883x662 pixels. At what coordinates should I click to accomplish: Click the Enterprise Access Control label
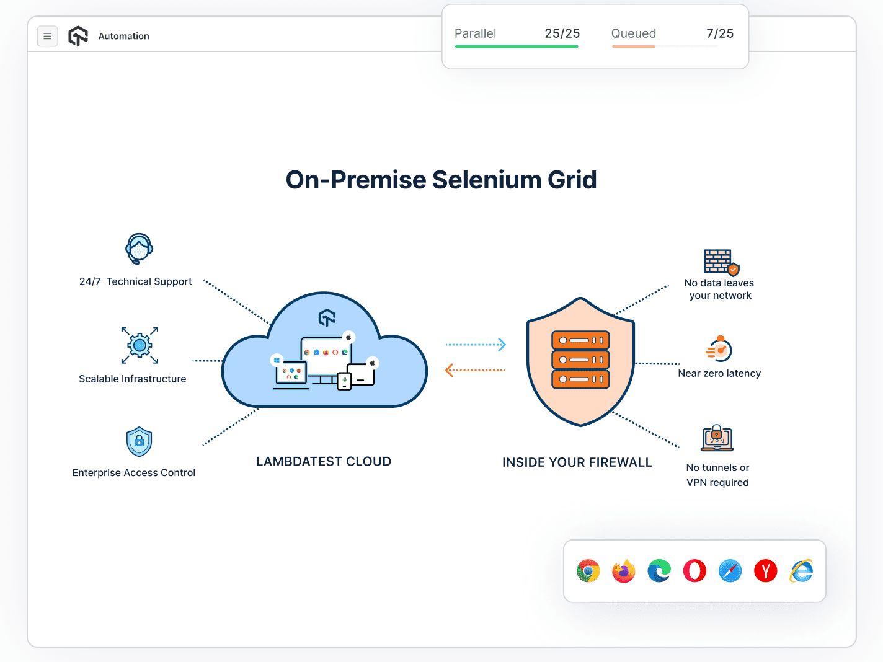pyautogui.click(x=134, y=473)
